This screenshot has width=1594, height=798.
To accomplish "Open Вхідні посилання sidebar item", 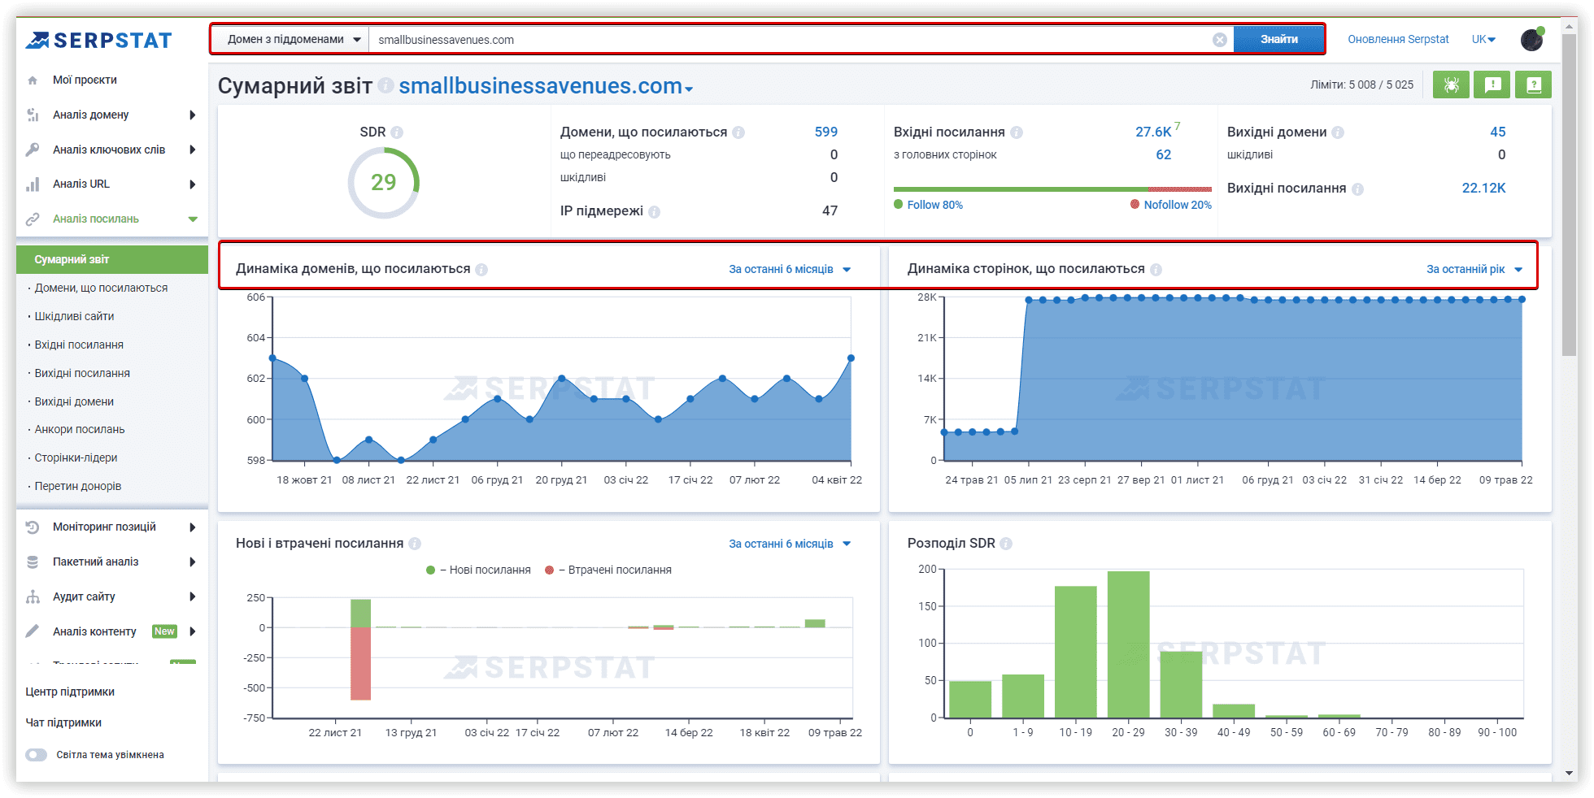I will click(x=79, y=345).
